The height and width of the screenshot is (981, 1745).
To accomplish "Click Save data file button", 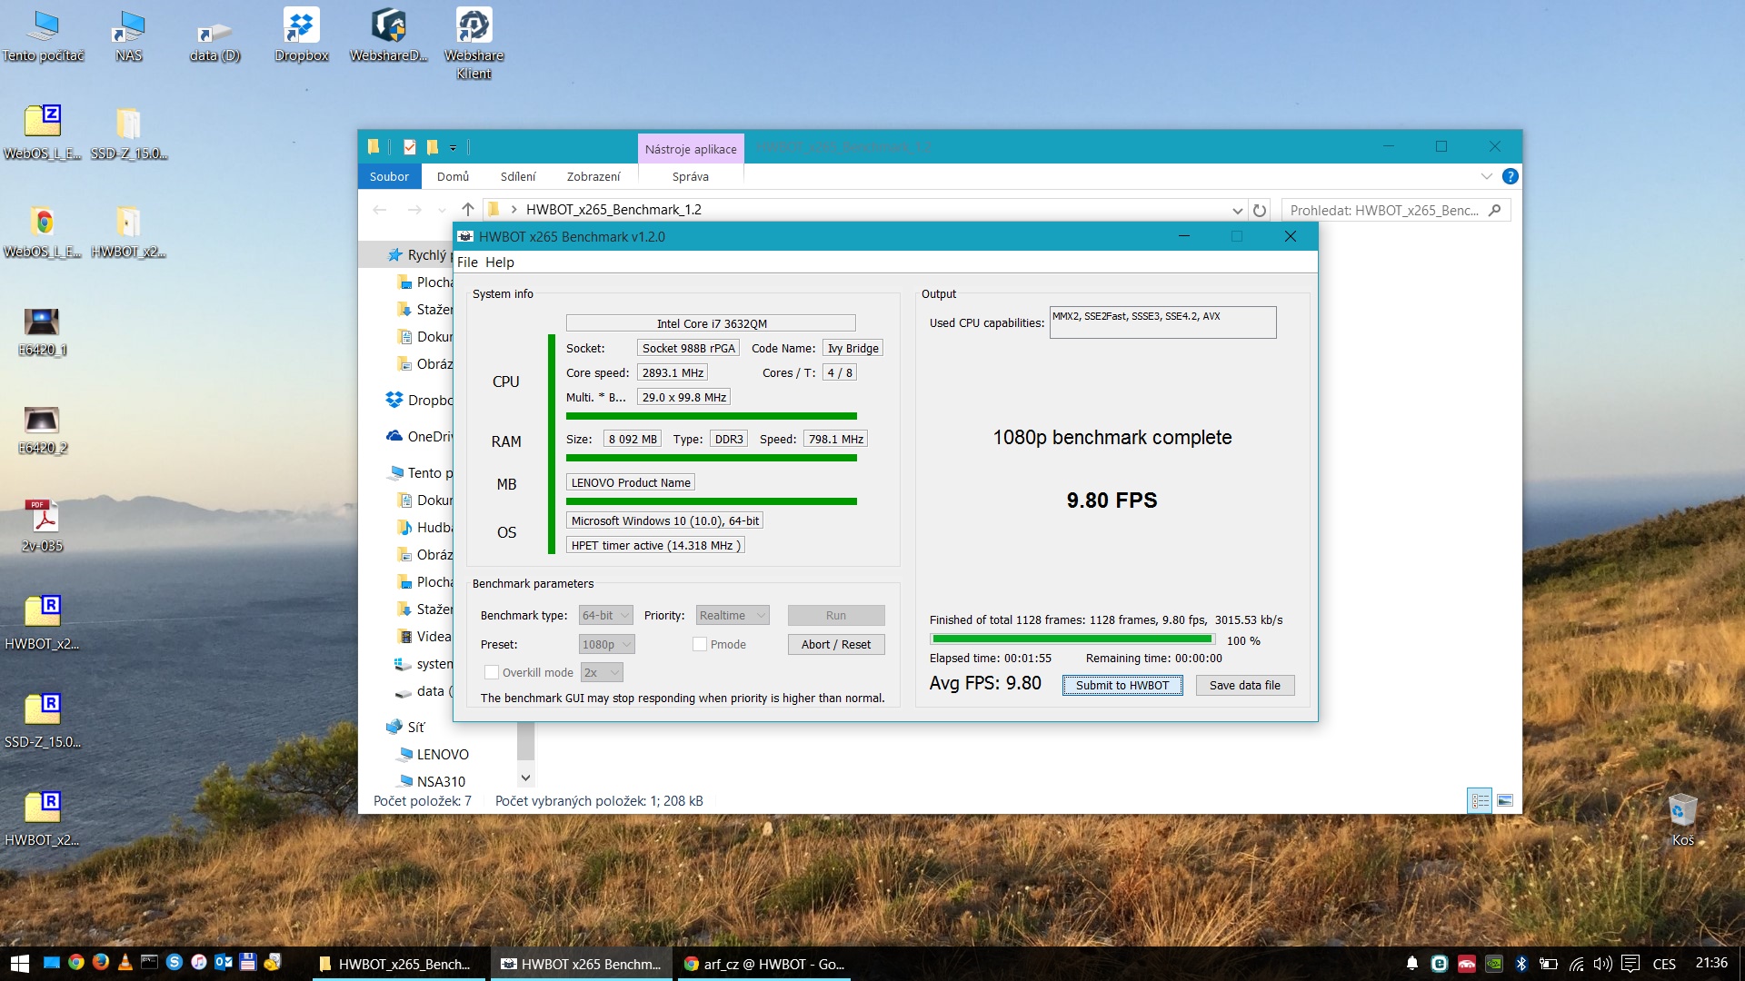I will coord(1244,685).
